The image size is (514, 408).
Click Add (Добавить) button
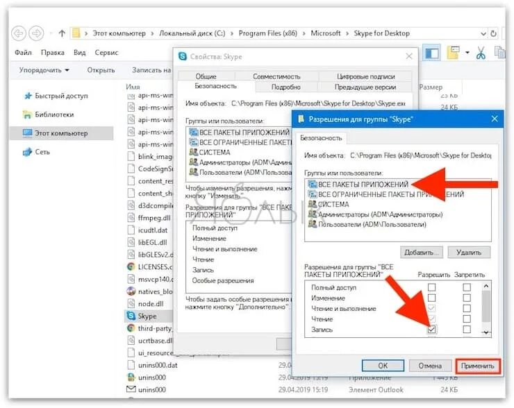(x=422, y=253)
